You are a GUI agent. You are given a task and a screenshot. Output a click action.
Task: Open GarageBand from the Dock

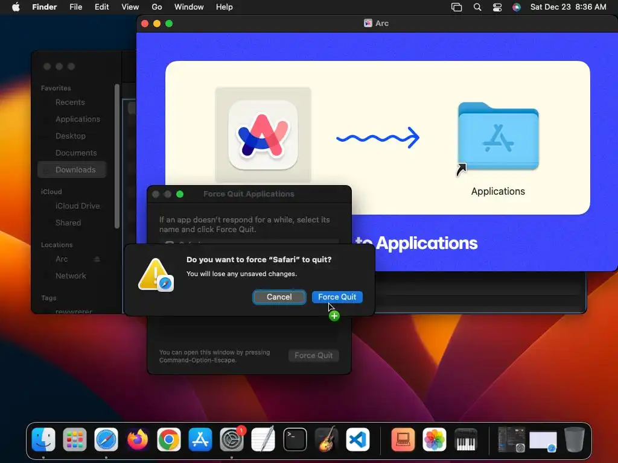(x=327, y=439)
